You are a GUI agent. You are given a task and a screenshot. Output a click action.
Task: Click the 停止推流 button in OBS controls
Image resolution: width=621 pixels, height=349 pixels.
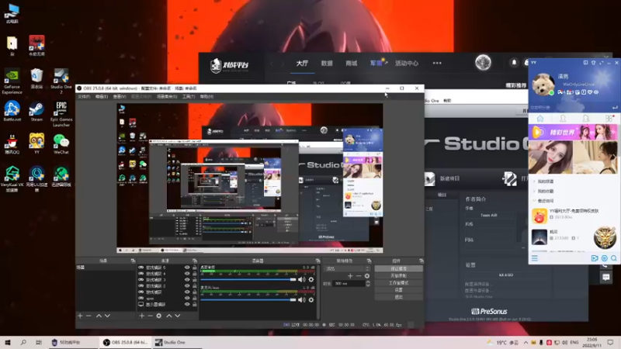(398, 268)
